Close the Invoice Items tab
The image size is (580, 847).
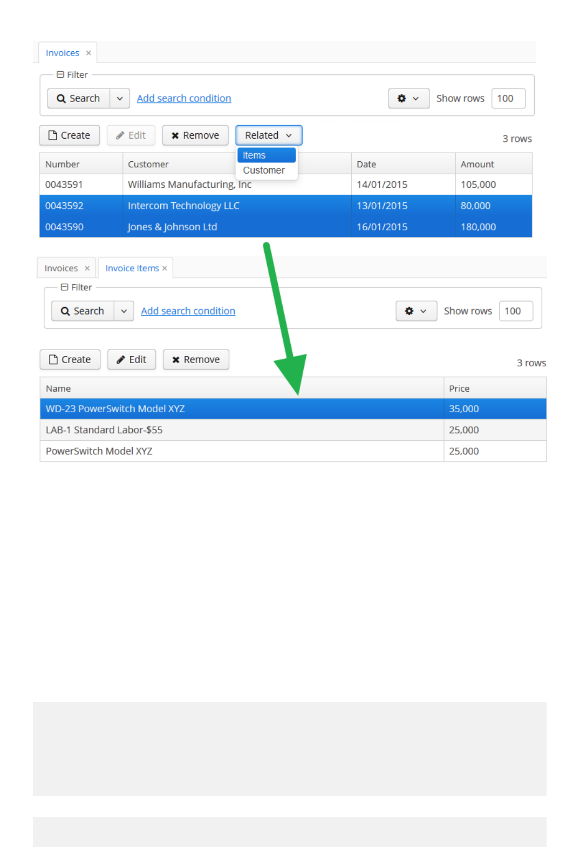coord(165,268)
